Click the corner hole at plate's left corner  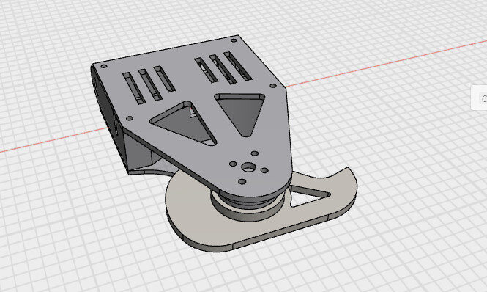click(x=104, y=66)
